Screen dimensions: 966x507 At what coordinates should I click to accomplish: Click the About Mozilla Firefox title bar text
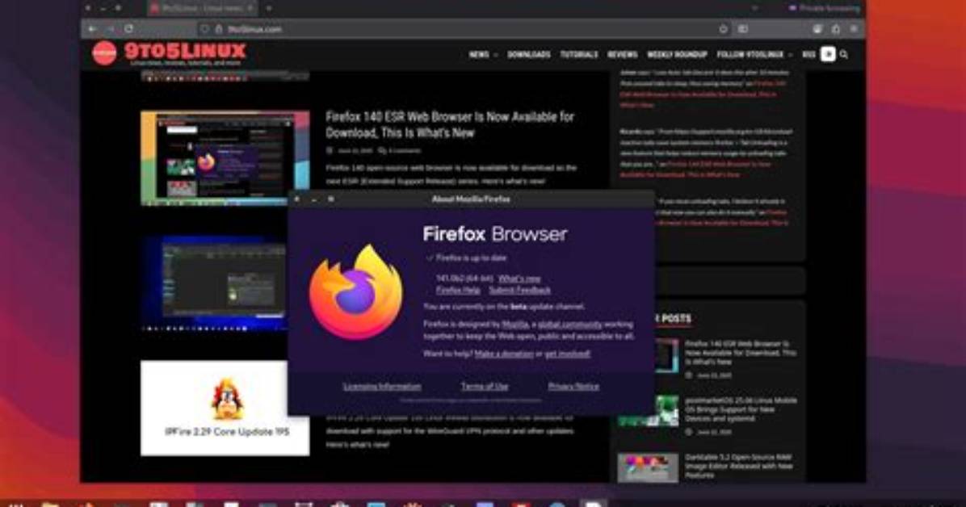tap(471, 199)
